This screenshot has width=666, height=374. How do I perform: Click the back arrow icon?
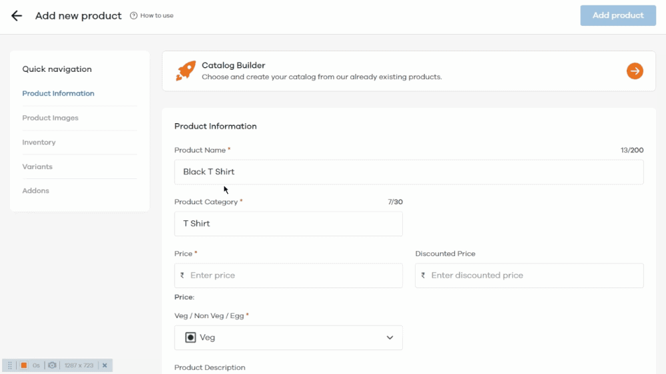(x=17, y=16)
